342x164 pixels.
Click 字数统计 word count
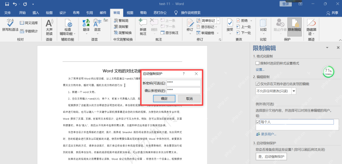coord(29,31)
